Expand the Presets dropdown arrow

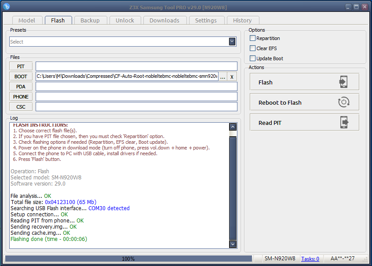(232, 42)
